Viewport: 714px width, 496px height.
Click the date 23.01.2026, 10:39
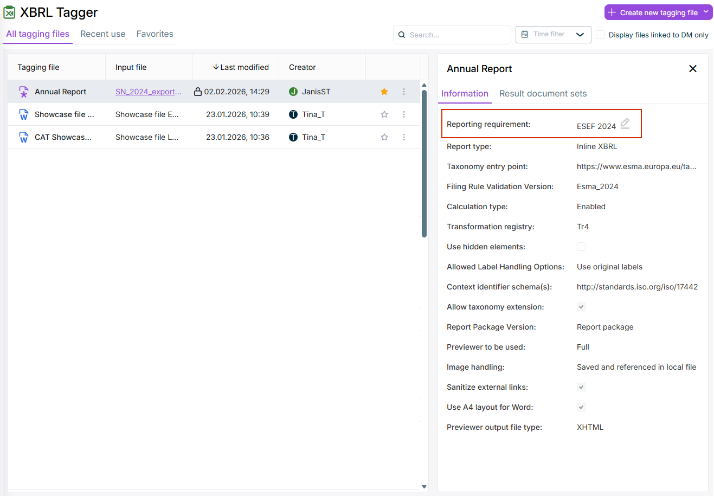tap(238, 114)
